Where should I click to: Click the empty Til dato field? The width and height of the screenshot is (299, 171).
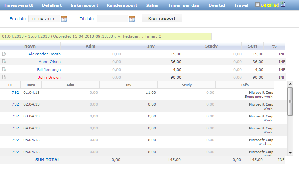[112, 19]
